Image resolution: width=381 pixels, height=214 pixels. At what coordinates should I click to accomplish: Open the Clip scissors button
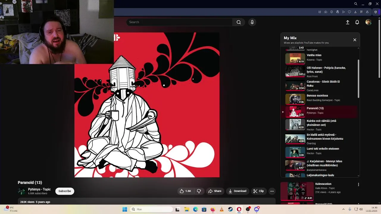click(258, 191)
